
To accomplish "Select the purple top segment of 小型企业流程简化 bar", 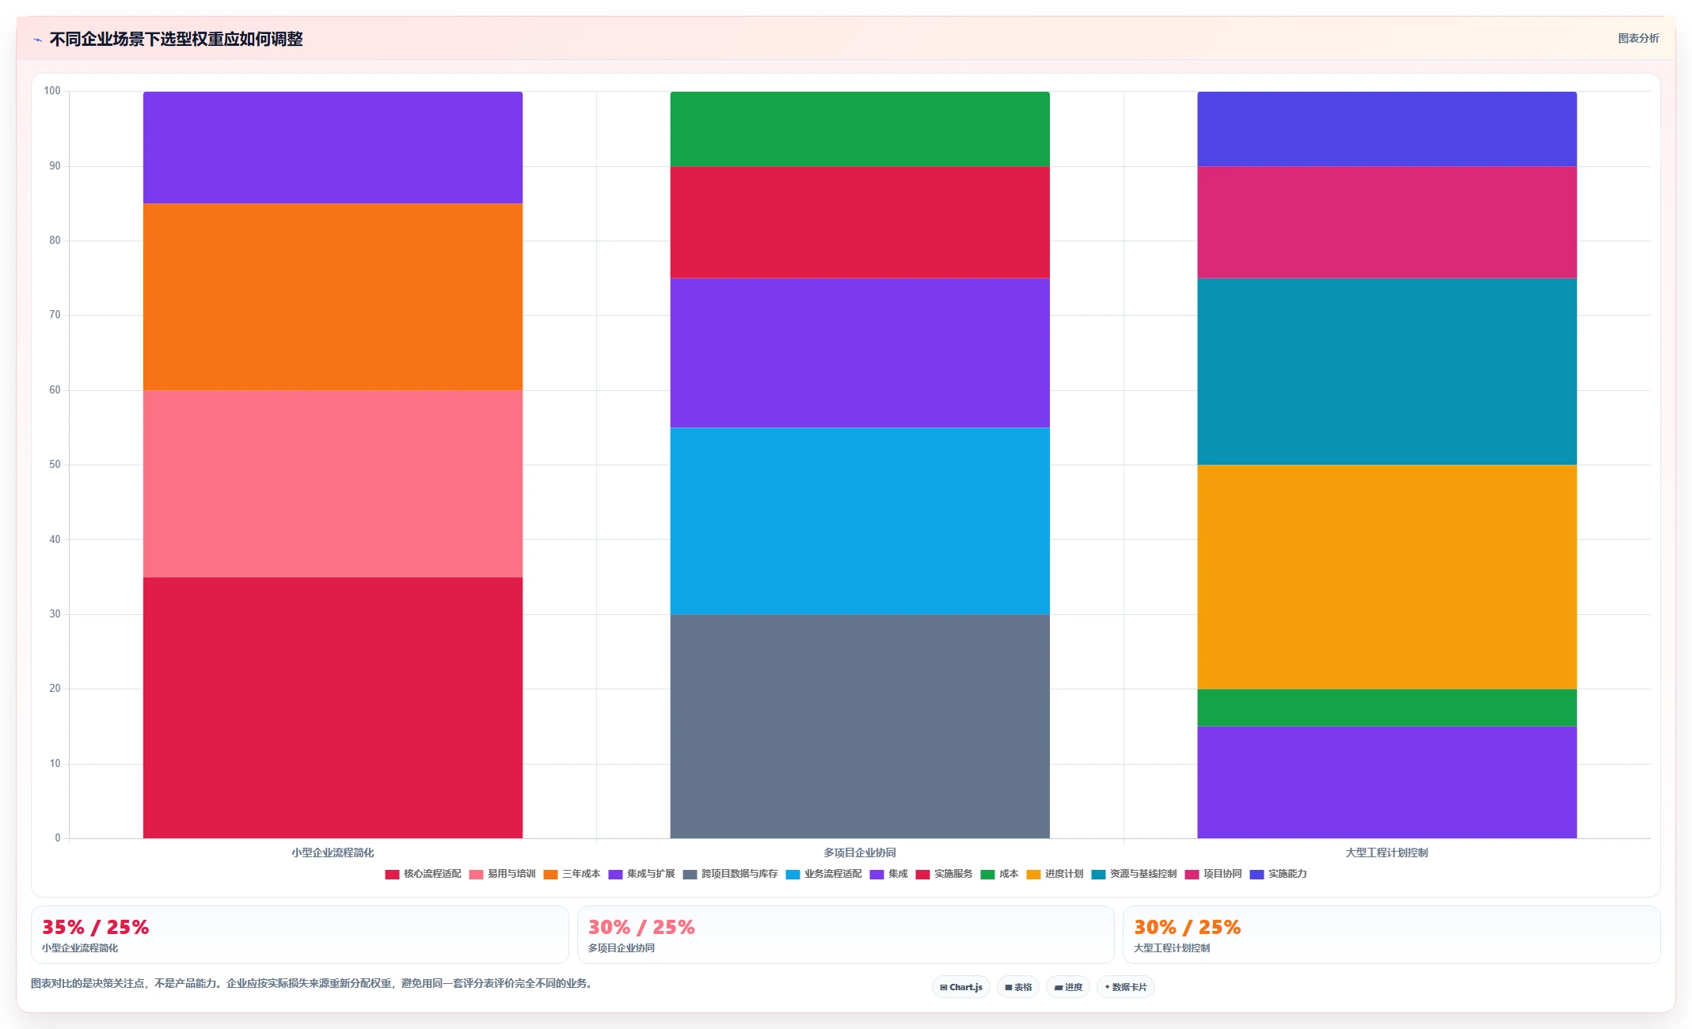I will [x=333, y=147].
